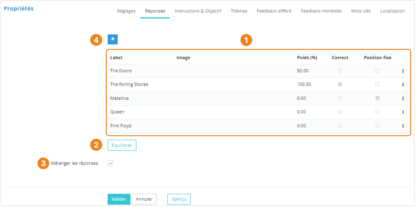Enable Position fixe for Pink Floyd

point(377,126)
